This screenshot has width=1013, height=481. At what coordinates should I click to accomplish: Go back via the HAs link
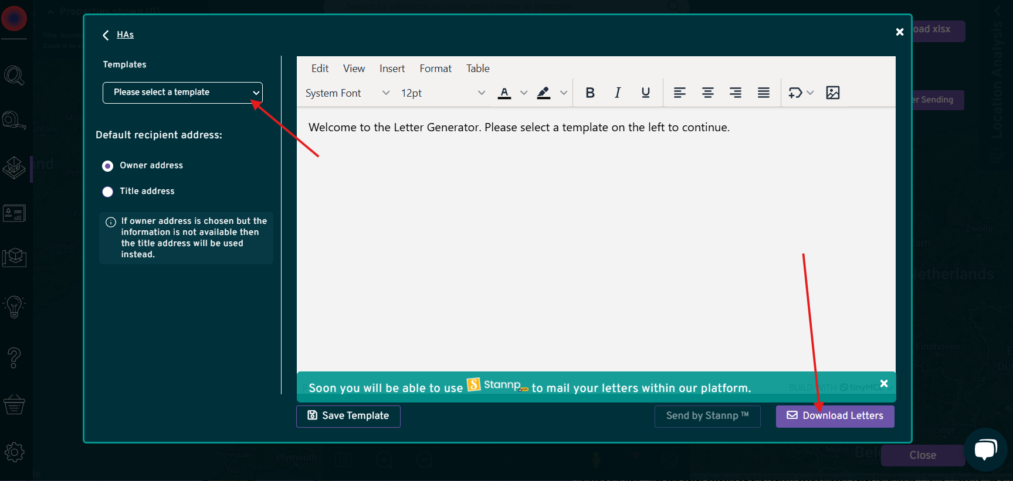pos(125,35)
